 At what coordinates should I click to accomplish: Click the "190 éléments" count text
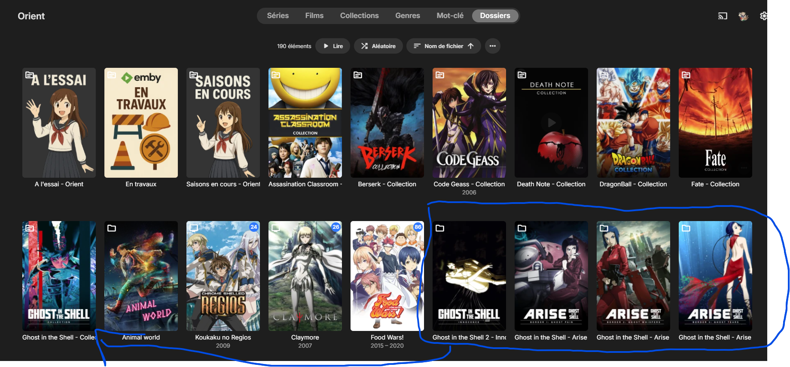coord(294,46)
